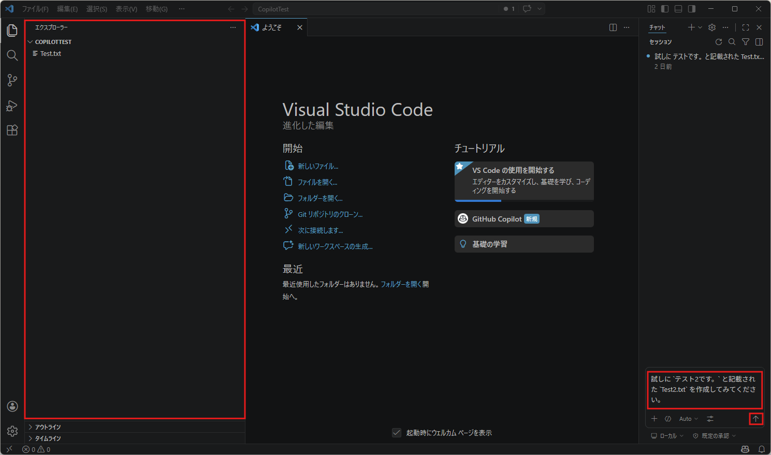The width and height of the screenshot is (771, 455).
Task: Click the chat prompt input field
Action: point(704,389)
